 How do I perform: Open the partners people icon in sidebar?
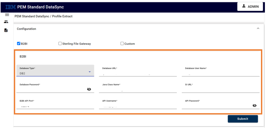tap(6, 22)
